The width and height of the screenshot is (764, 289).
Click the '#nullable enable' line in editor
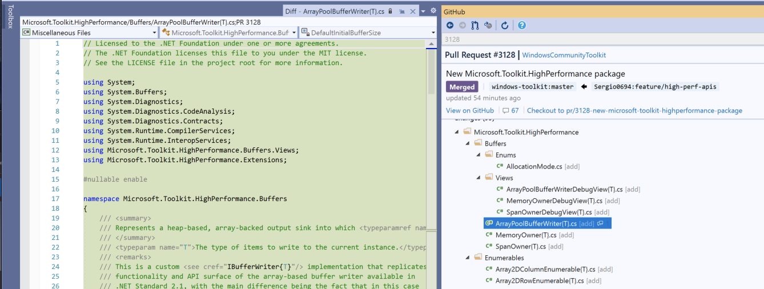coord(115,179)
